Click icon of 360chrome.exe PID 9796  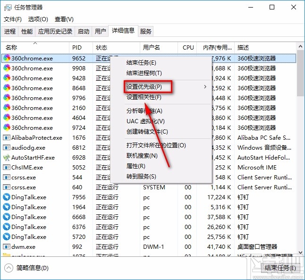pyautogui.click(x=7, y=98)
